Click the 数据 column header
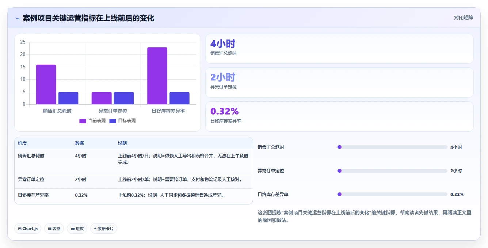Image resolution: width=488 pixels, height=248 pixels. 79,143
